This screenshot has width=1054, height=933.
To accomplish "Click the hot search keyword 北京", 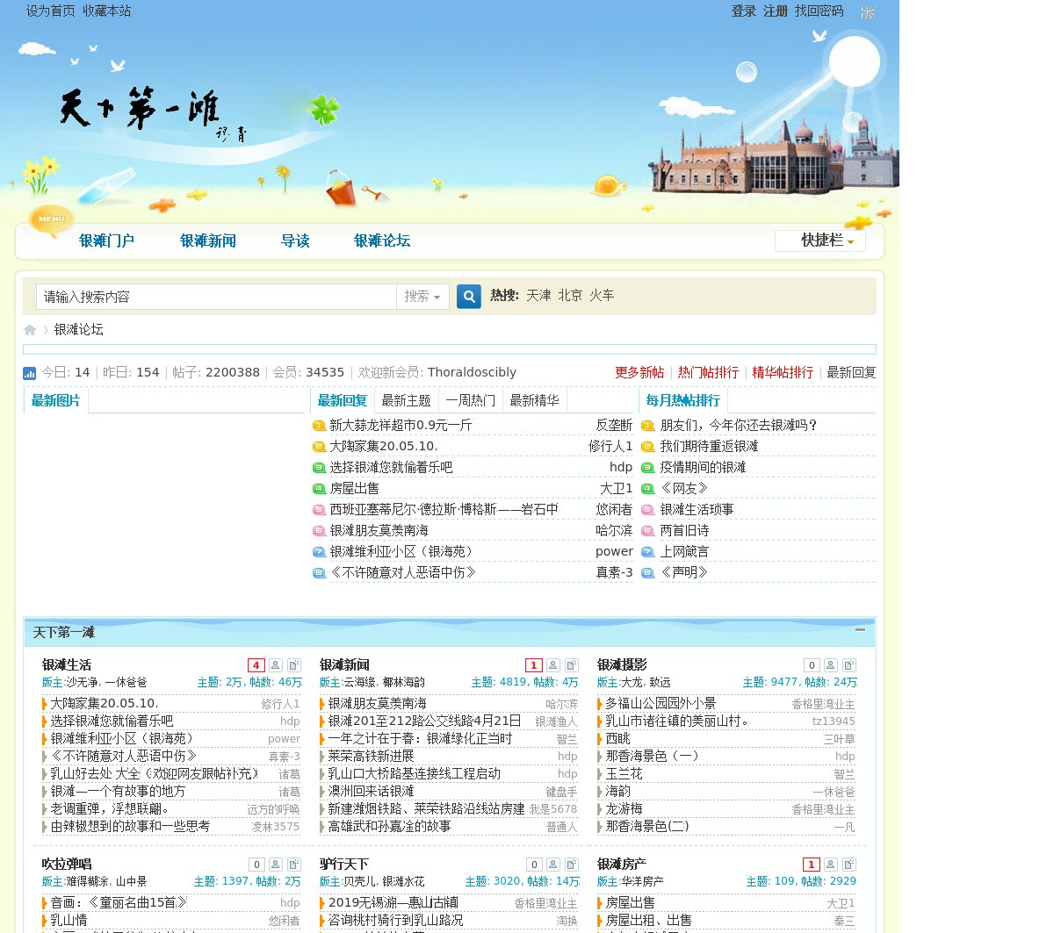I will coord(570,296).
